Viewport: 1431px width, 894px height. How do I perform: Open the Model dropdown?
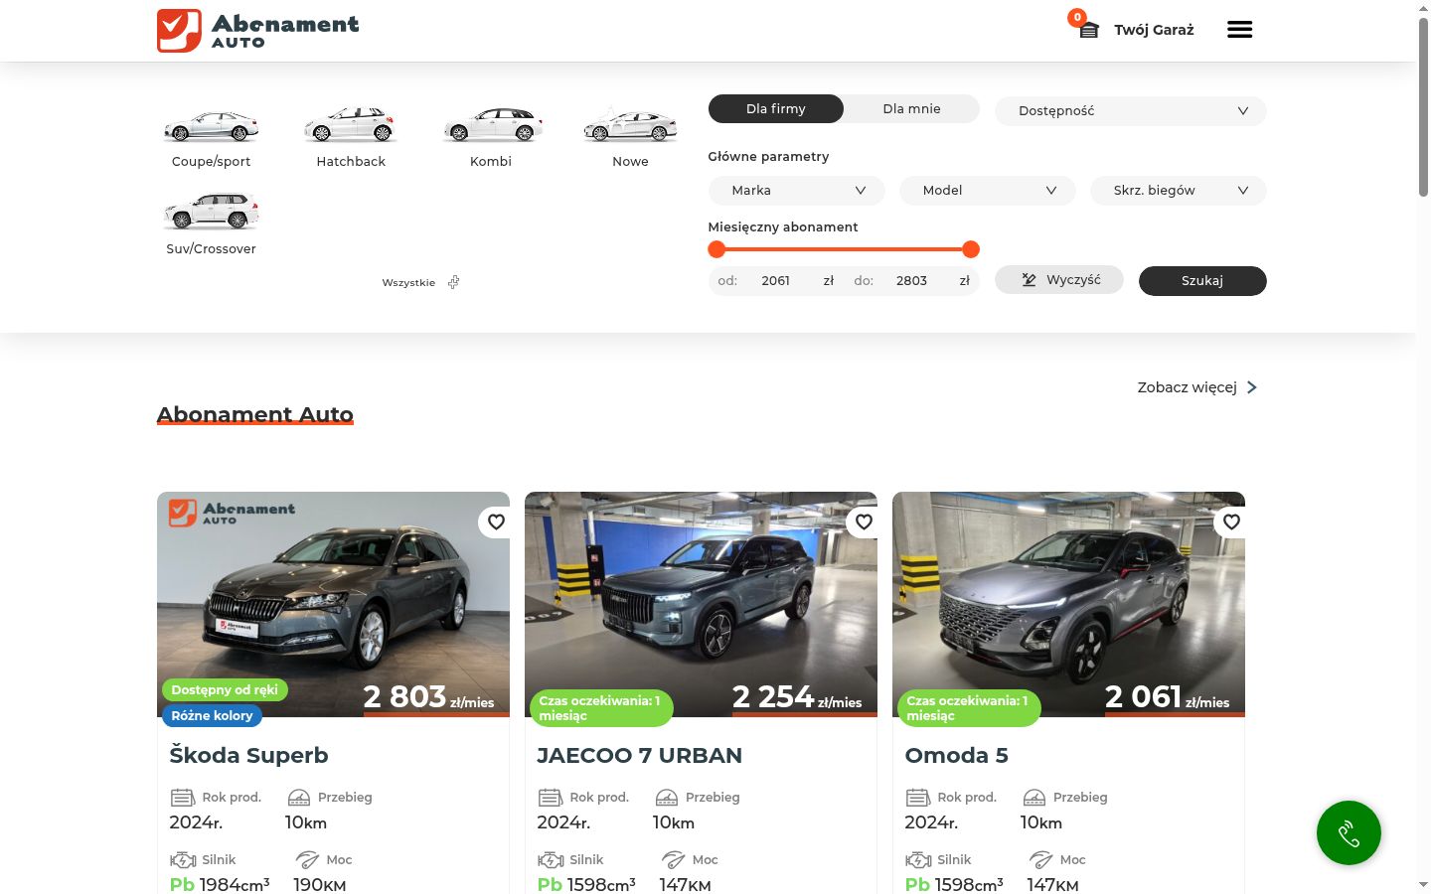point(988,191)
